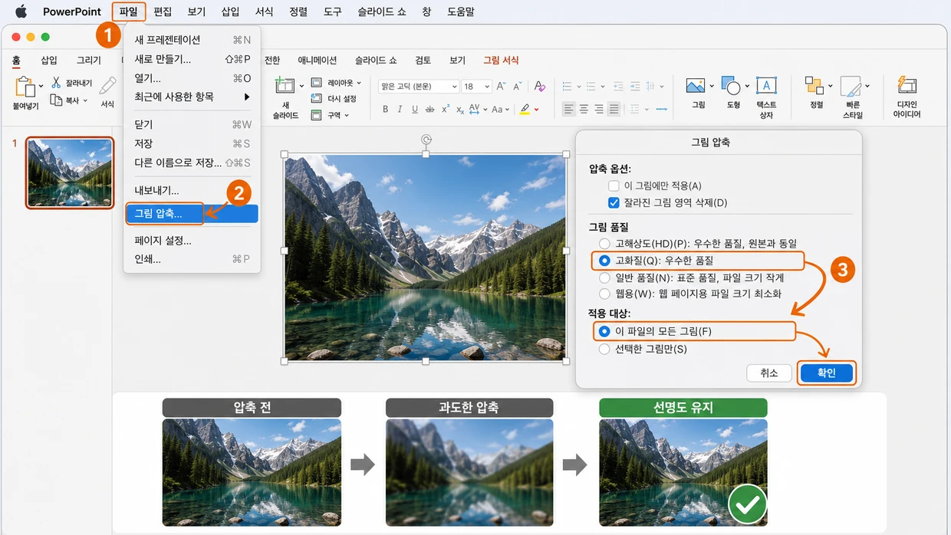
Task: Uncheck '잘라진 그림 영역 삭제(D)' checkbox
Action: [614, 203]
